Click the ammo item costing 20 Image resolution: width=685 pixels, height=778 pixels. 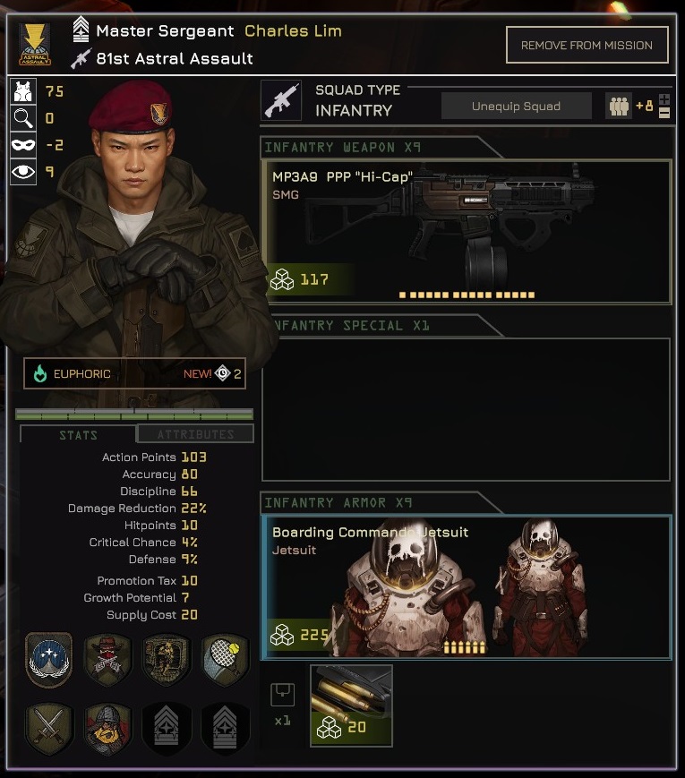pyautogui.click(x=351, y=705)
